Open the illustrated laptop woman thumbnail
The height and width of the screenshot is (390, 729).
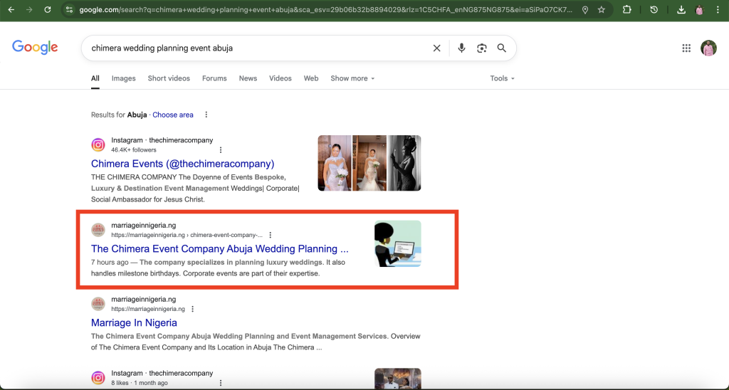(x=397, y=243)
